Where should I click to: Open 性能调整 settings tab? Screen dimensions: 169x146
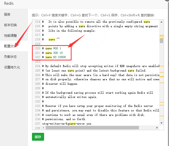point(10,35)
